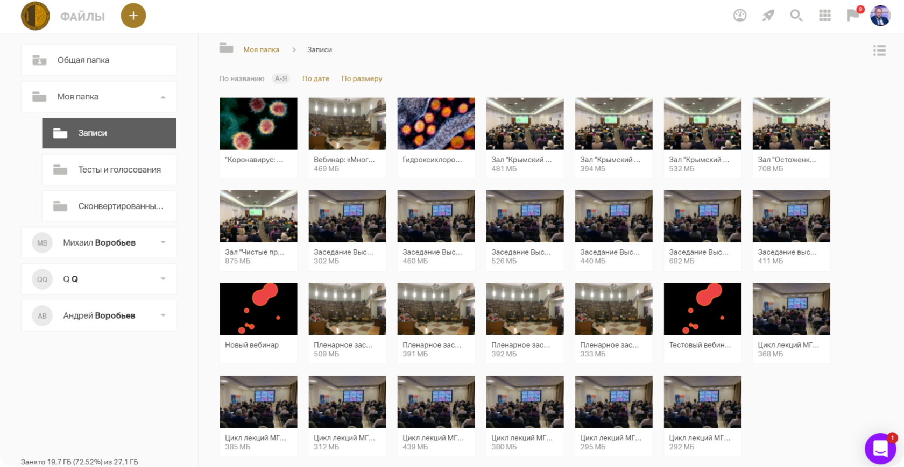Open the dashboard gauge icon

[x=740, y=16]
